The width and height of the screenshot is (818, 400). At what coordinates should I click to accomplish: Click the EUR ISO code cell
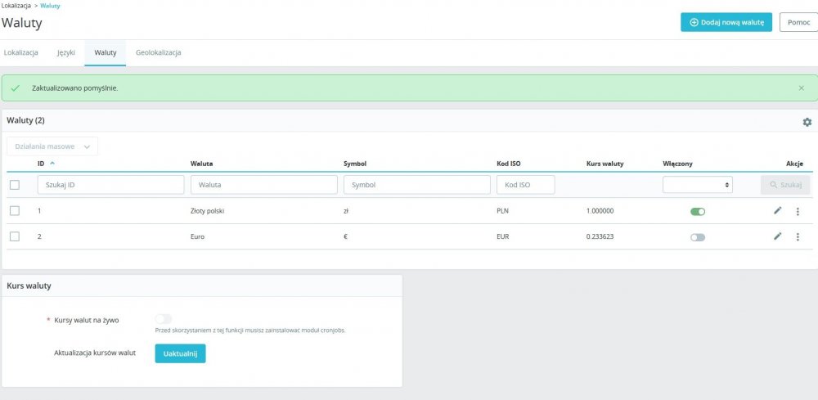[503, 236]
